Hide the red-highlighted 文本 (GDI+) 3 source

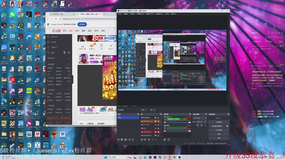(155, 132)
